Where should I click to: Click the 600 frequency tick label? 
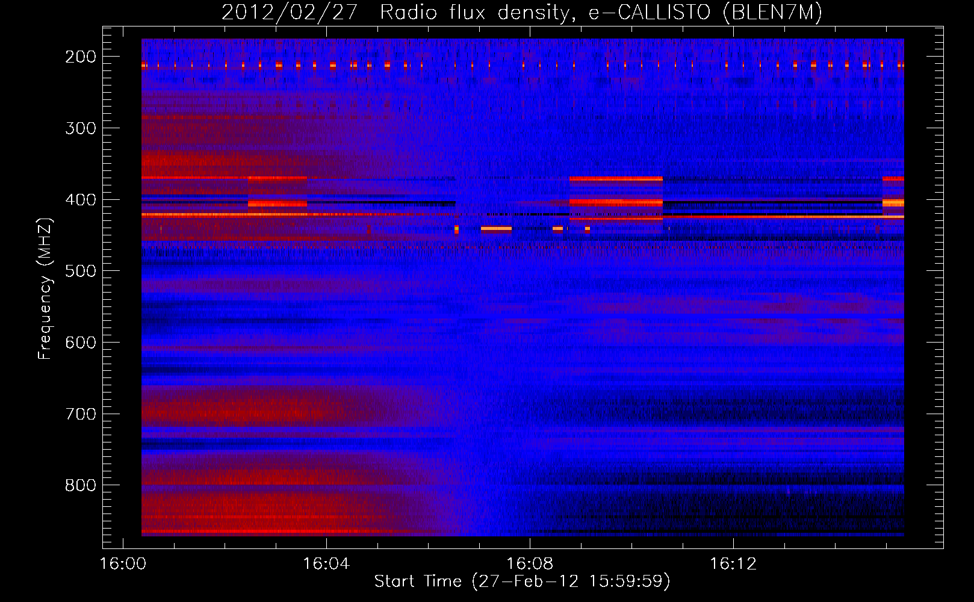pos(81,343)
